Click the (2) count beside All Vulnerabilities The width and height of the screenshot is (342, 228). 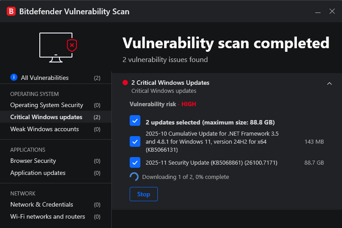pos(97,78)
